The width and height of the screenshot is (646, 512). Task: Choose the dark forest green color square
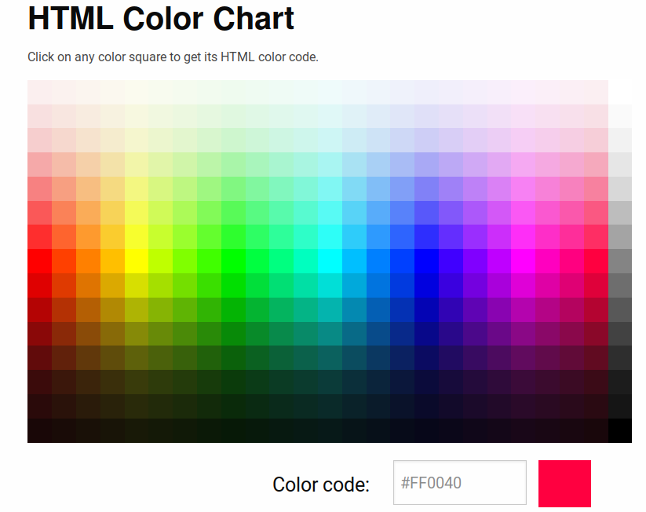point(233,334)
